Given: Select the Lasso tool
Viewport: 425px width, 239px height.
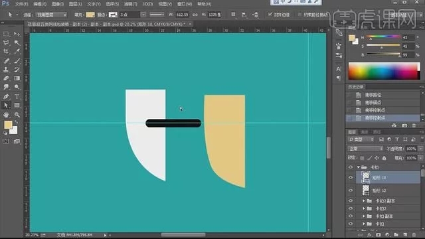Looking at the screenshot, I should [x=6, y=42].
